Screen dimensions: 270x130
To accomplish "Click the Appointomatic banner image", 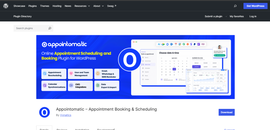I will tap(135, 67).
